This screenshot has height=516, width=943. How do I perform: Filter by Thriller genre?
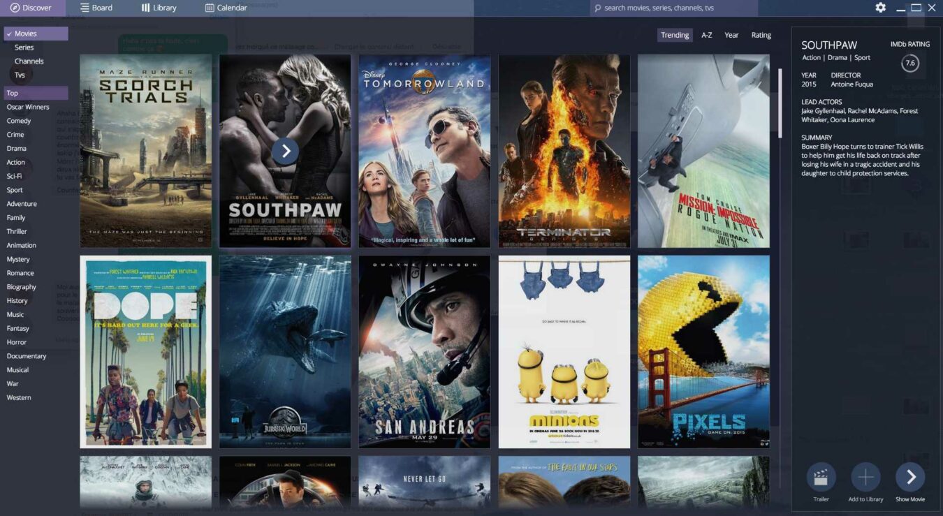pyautogui.click(x=17, y=231)
